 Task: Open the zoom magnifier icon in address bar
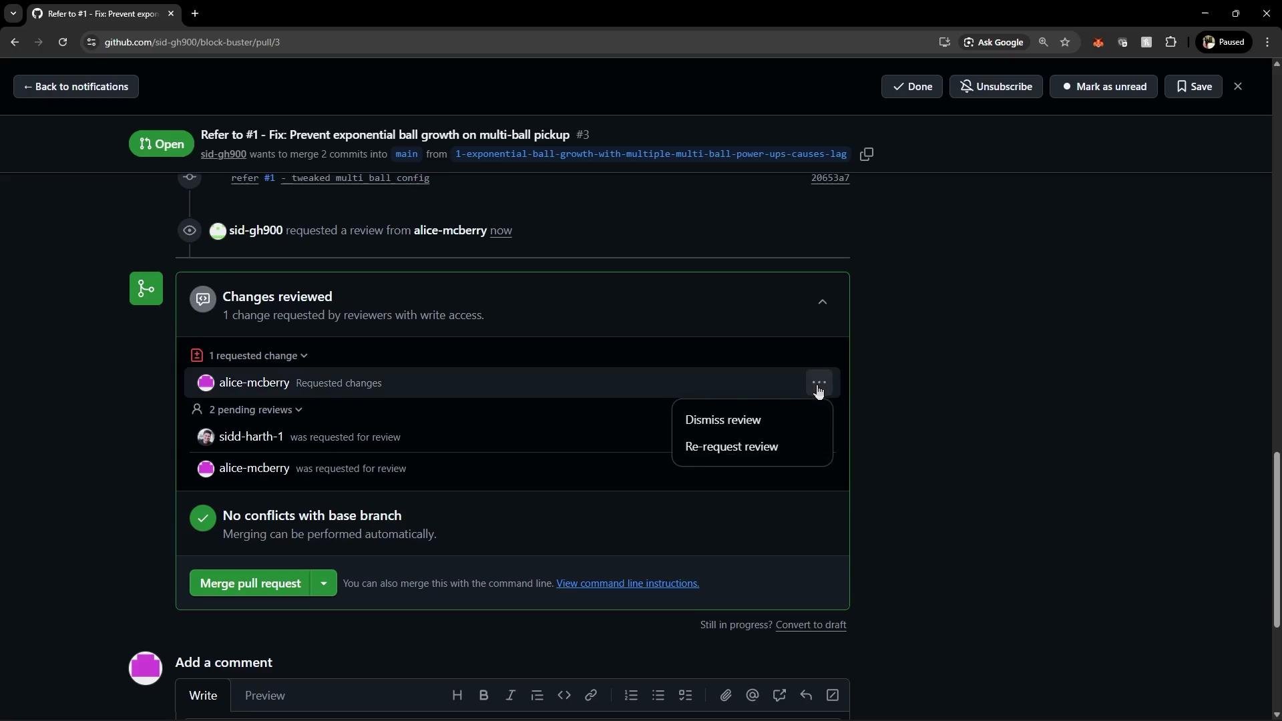(x=1044, y=42)
